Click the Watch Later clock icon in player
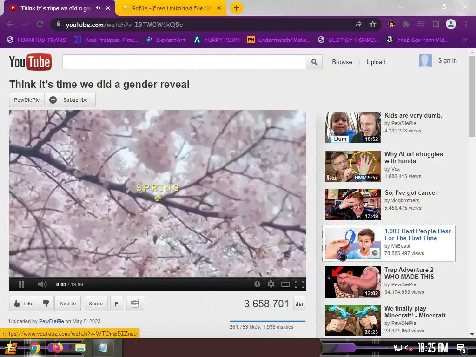476x357 pixels. pos(257,284)
